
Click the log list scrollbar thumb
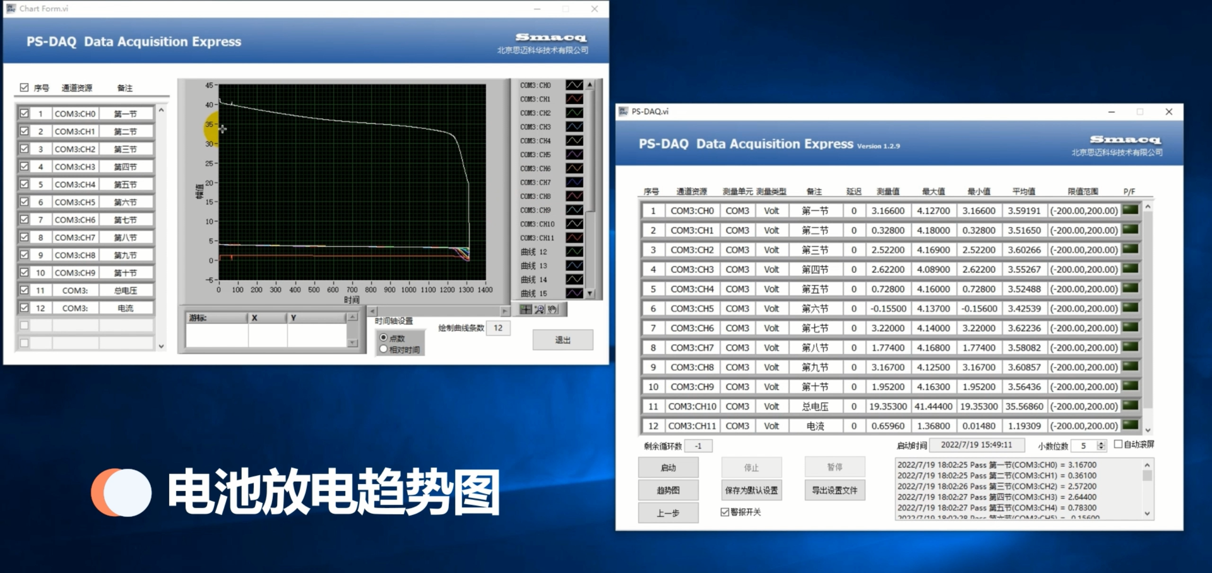(x=1147, y=476)
